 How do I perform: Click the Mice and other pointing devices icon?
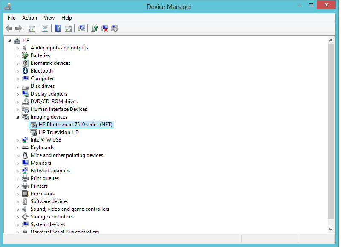pos(25,155)
